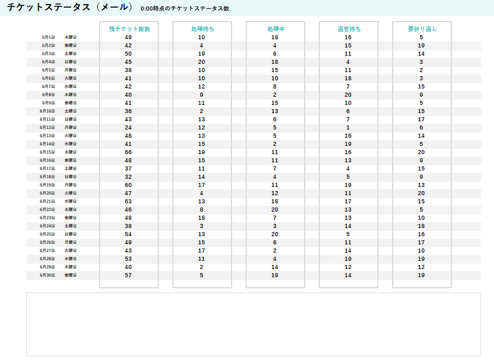Click the 6月15日 date cell
This screenshot has width=494, height=361.
click(47, 152)
